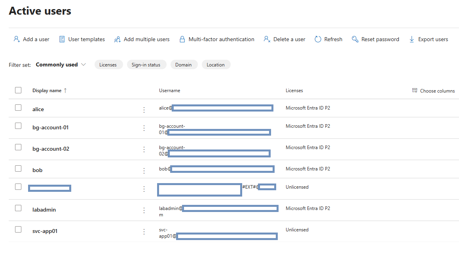Expand the Commonly used filter set dropdown
Viewport: 459px width, 263px height.
(61, 64)
